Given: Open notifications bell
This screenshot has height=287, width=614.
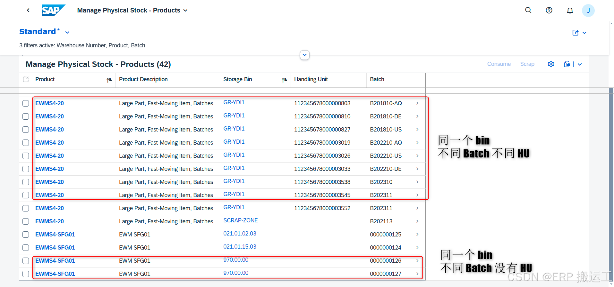Looking at the screenshot, I should (570, 11).
